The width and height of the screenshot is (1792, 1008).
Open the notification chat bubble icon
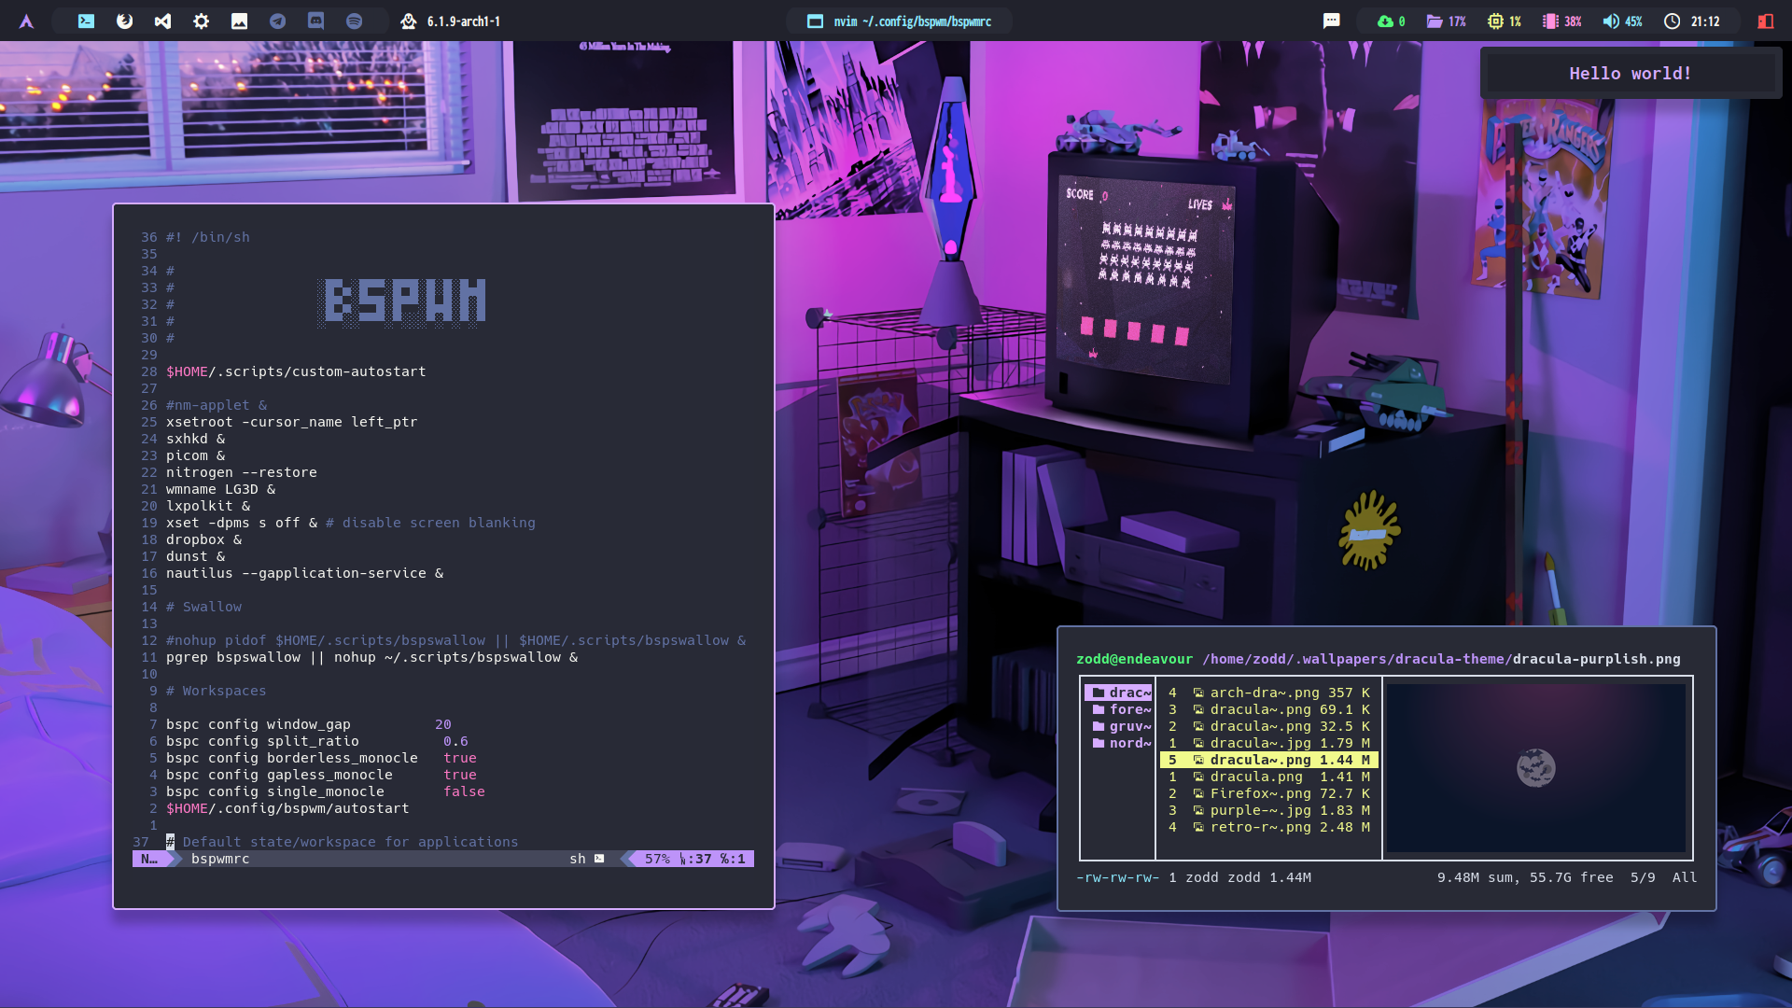coord(1331,21)
